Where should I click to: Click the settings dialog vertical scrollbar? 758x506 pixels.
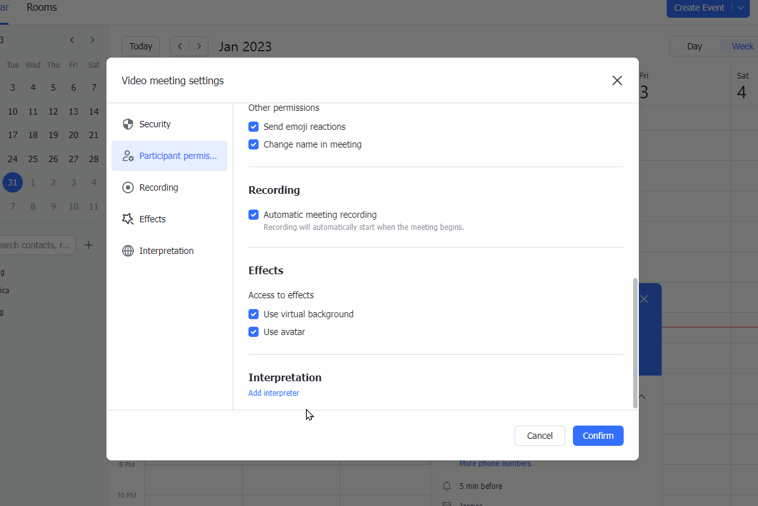pos(635,342)
